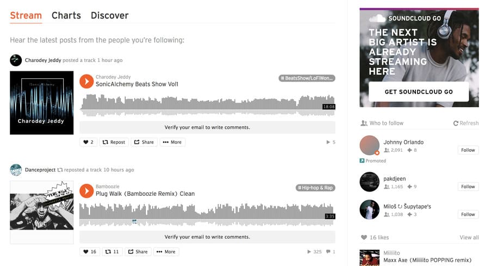Screen dimensions: 490x266
Task: Open the Discover tab
Action: 109,15
